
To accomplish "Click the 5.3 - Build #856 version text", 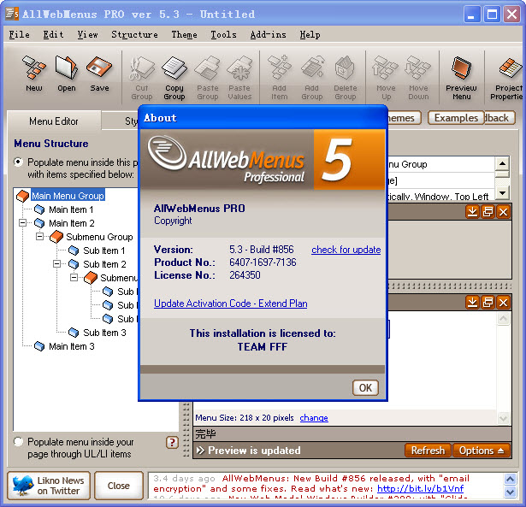I will pyautogui.click(x=262, y=250).
